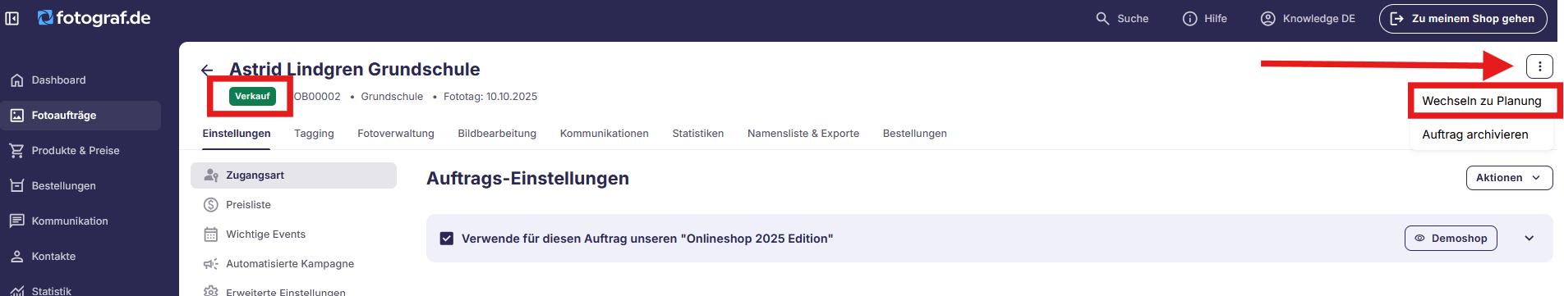
Task: Open the Bildbearbeitung tab
Action: click(497, 134)
